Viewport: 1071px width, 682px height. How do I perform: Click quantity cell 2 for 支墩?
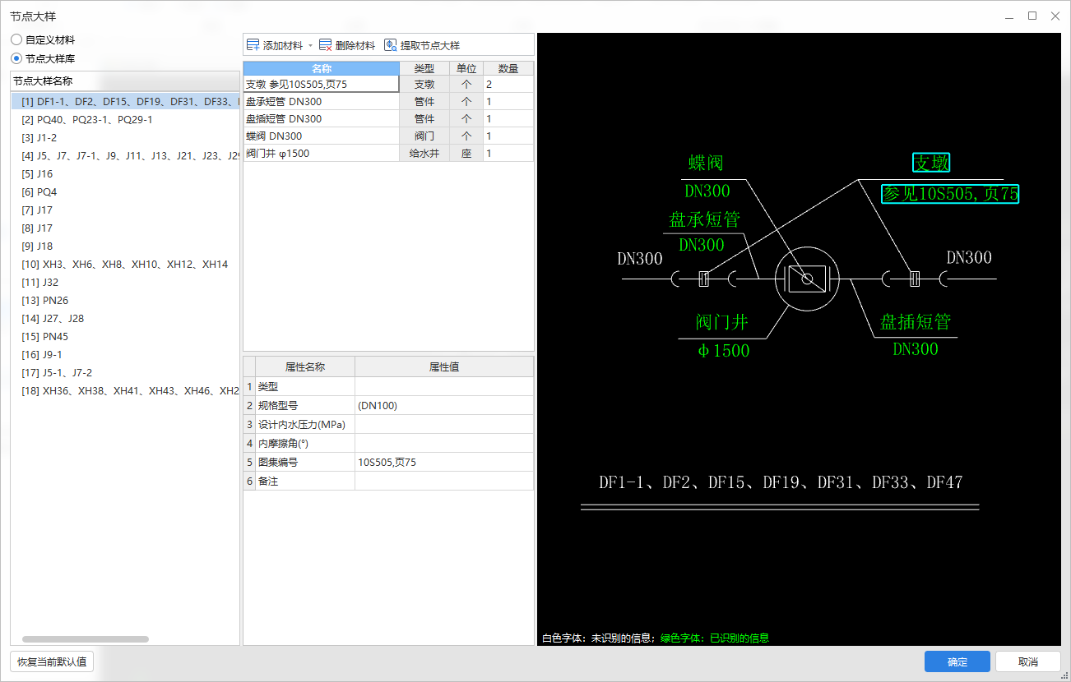click(x=508, y=84)
